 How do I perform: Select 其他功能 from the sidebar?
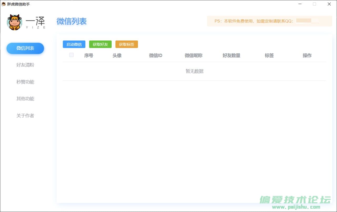pos(25,99)
